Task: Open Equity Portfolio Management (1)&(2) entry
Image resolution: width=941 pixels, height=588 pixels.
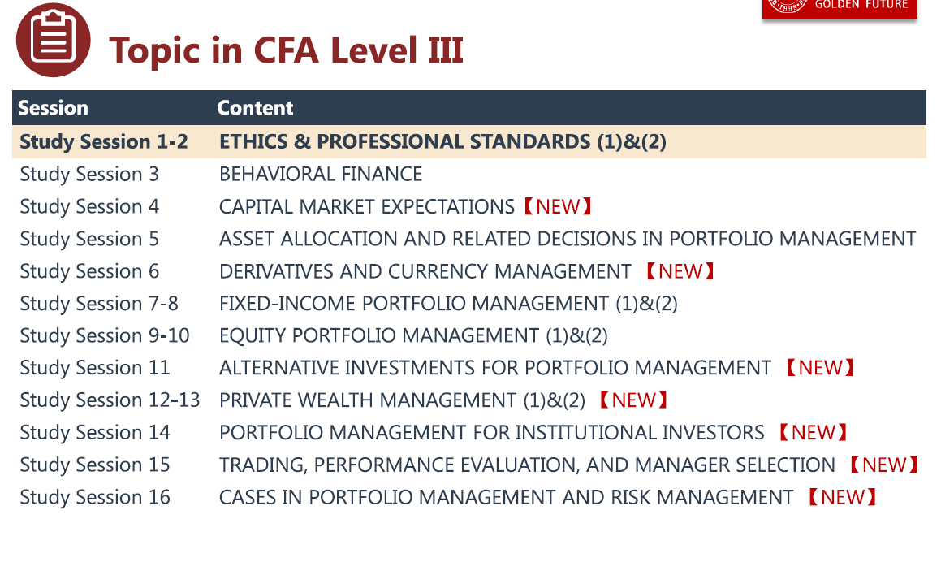Action: coord(413,335)
